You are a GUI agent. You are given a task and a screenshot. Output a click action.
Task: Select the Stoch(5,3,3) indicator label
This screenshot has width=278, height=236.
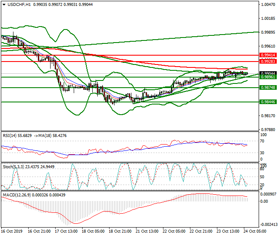pyautogui.click(x=29, y=167)
